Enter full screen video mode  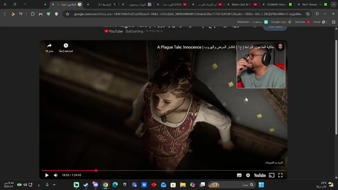tap(280, 175)
